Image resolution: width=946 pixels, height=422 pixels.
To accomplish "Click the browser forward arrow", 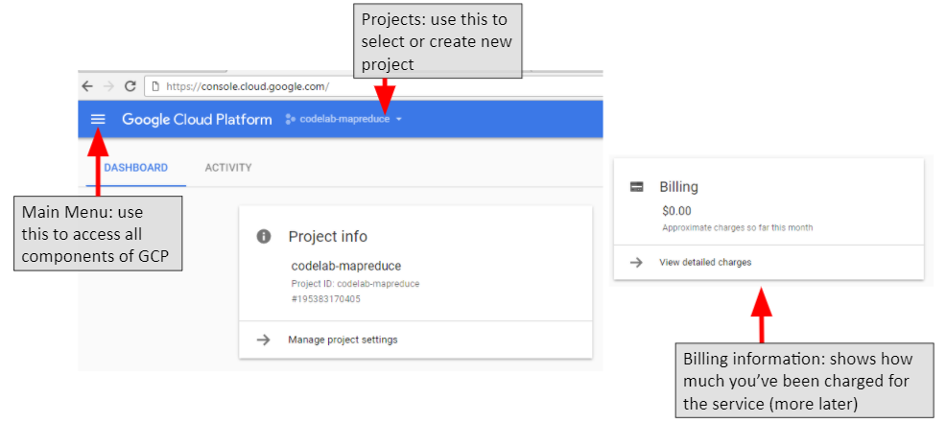I will [x=108, y=86].
